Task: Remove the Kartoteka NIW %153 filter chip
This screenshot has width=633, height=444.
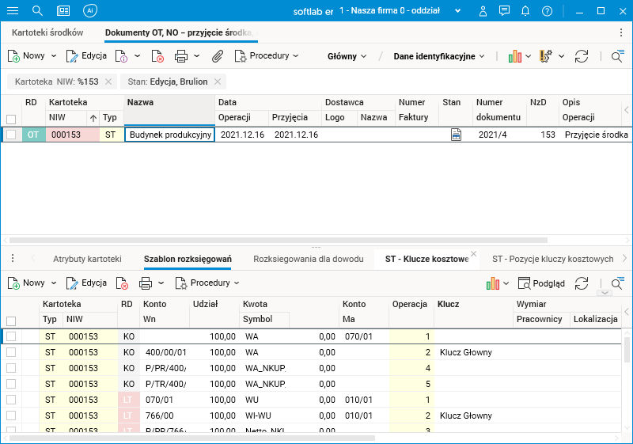Action: coord(108,82)
